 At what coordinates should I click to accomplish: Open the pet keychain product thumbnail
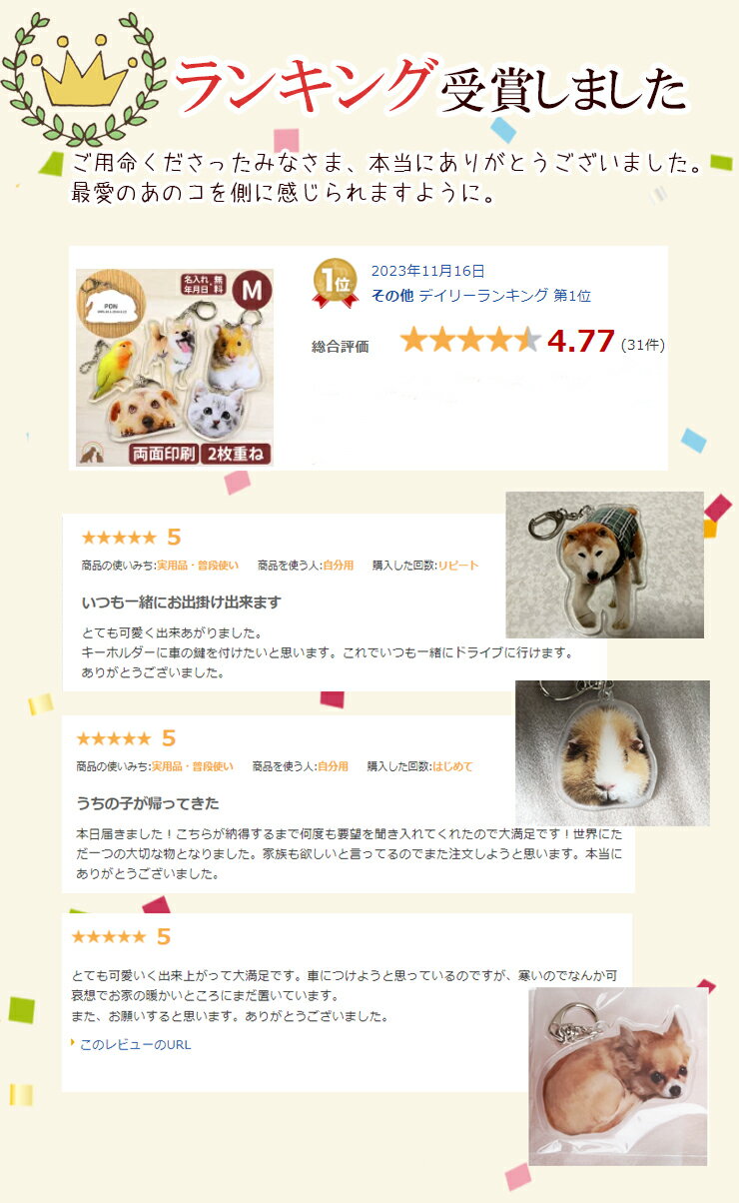tap(175, 368)
